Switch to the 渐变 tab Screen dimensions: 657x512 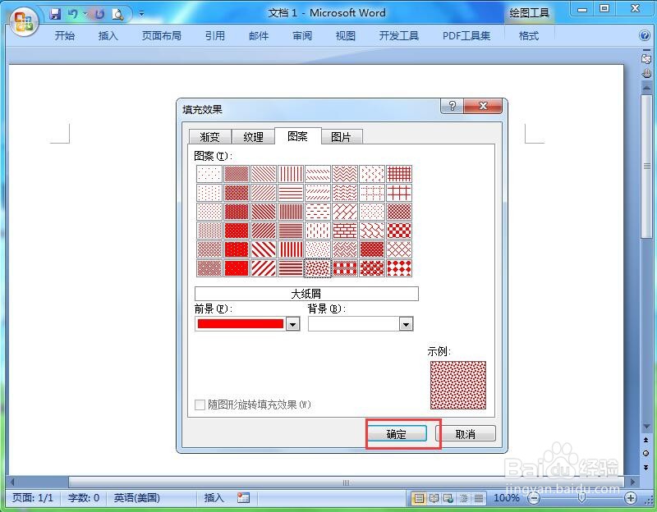[209, 137]
